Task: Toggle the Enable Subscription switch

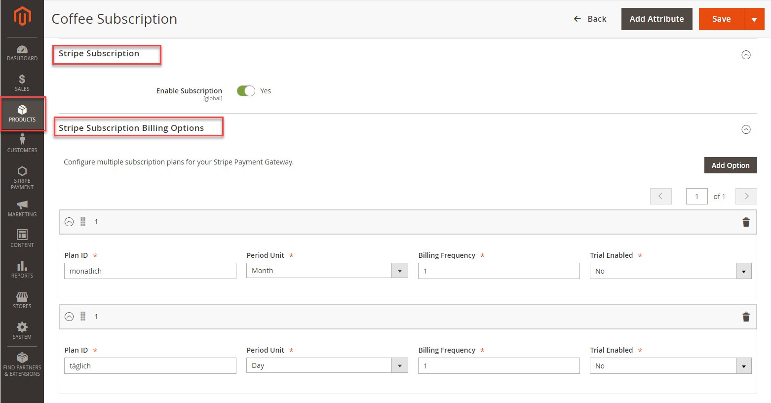Action: click(246, 91)
